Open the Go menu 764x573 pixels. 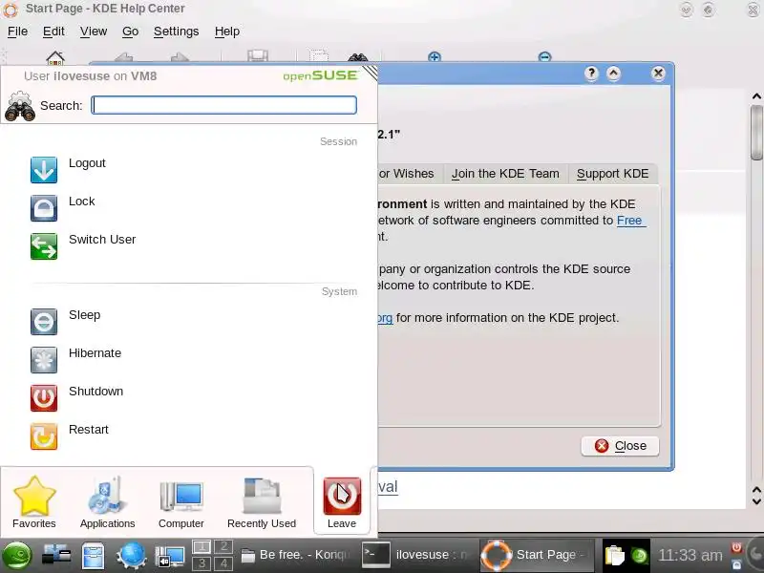pos(130,32)
